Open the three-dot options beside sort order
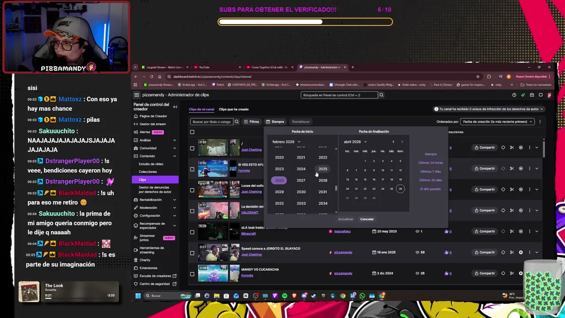565x318 pixels. coord(540,121)
